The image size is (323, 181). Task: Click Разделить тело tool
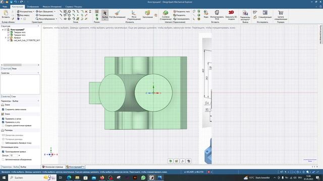pyautogui.click(x=182, y=12)
